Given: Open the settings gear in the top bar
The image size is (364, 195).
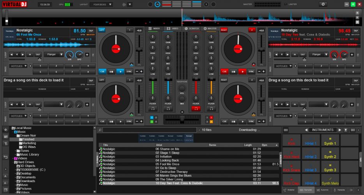Looking at the screenshot, I should coord(323,4).
